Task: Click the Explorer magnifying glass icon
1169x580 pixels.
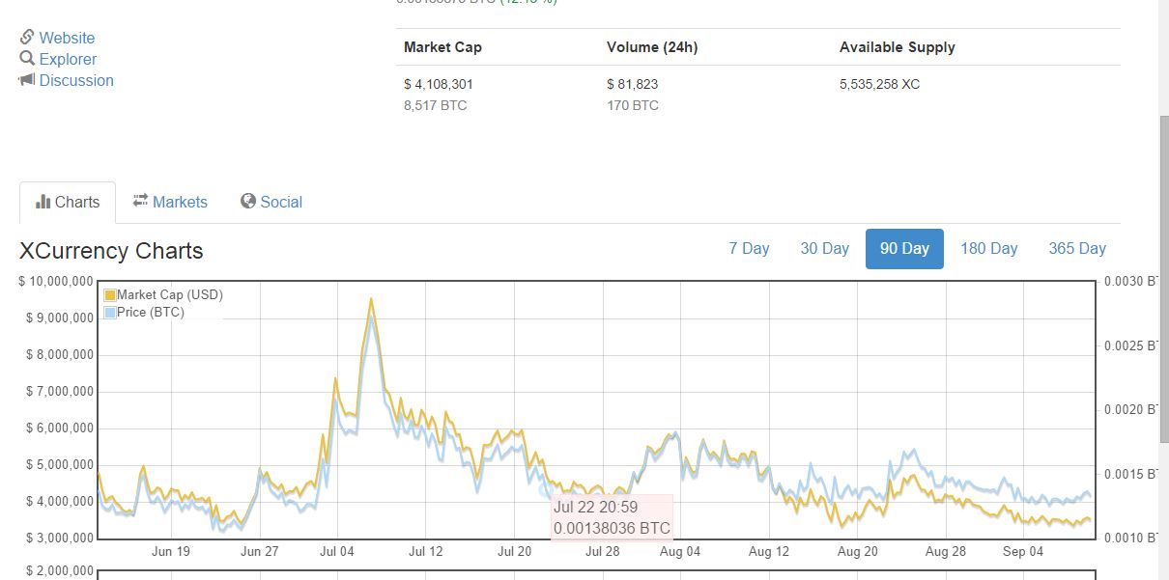Action: (x=27, y=59)
